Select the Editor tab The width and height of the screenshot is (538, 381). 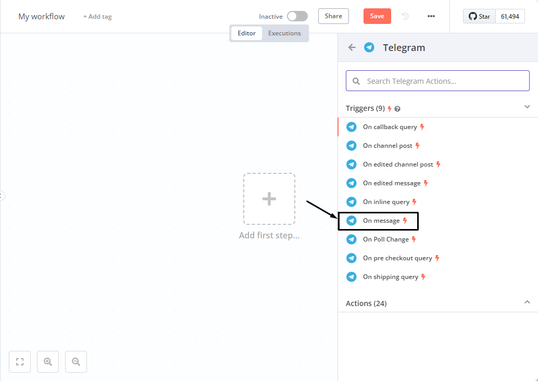pos(247,33)
